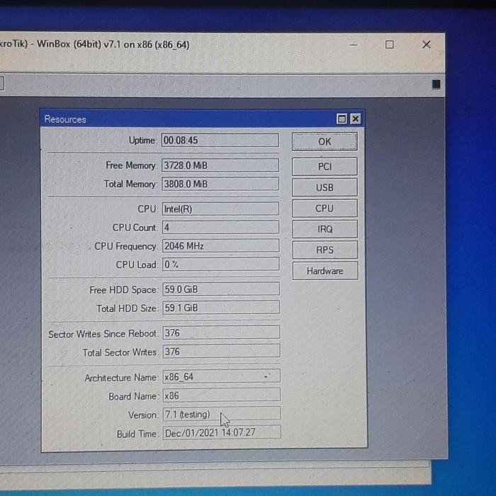The height and width of the screenshot is (496, 496).
Task: Maximize the Resources dialog
Action: pos(342,119)
